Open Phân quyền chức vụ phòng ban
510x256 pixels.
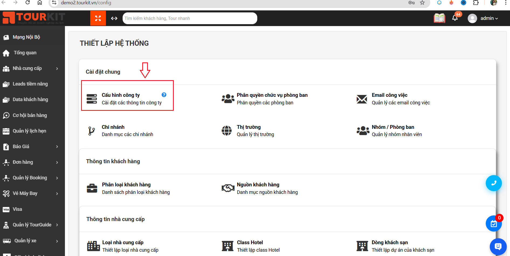272,95
